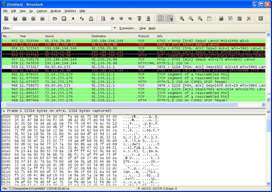Jump to last packet icon

148,18
